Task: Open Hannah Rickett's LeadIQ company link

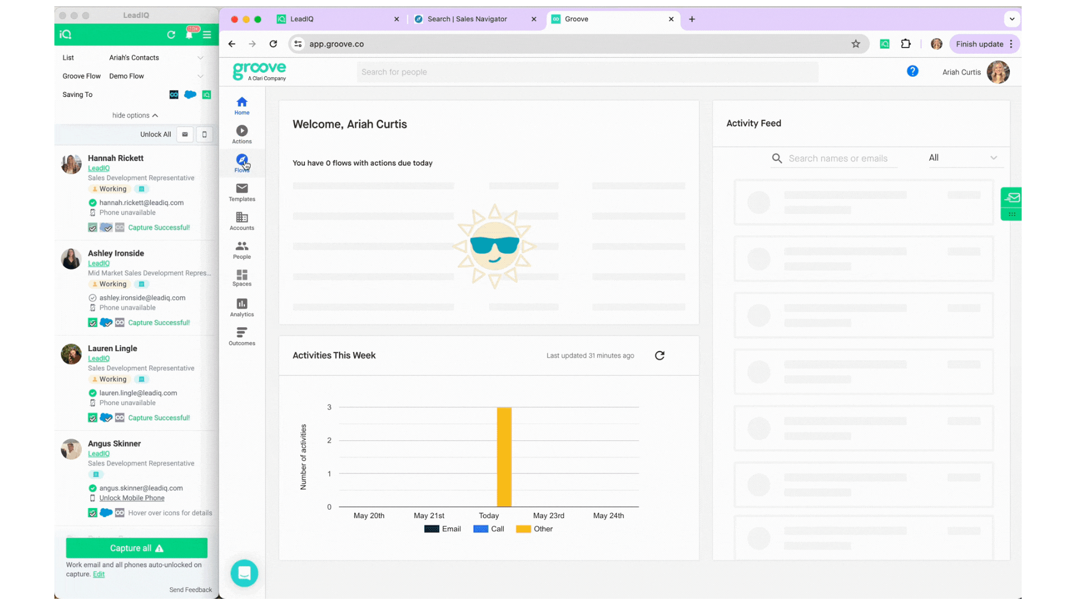Action: click(x=99, y=168)
